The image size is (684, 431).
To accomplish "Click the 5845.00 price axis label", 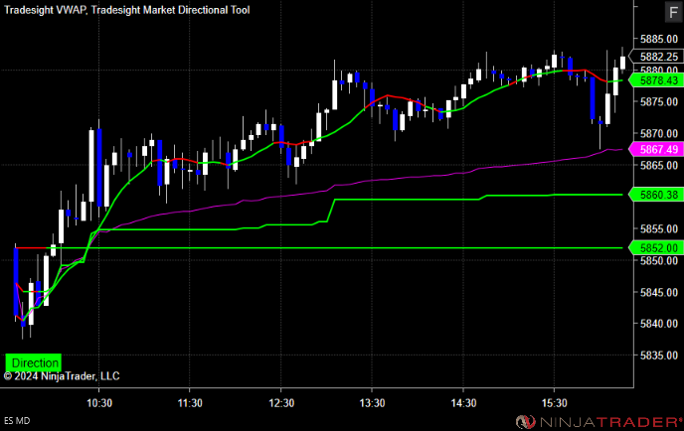I will point(659,292).
